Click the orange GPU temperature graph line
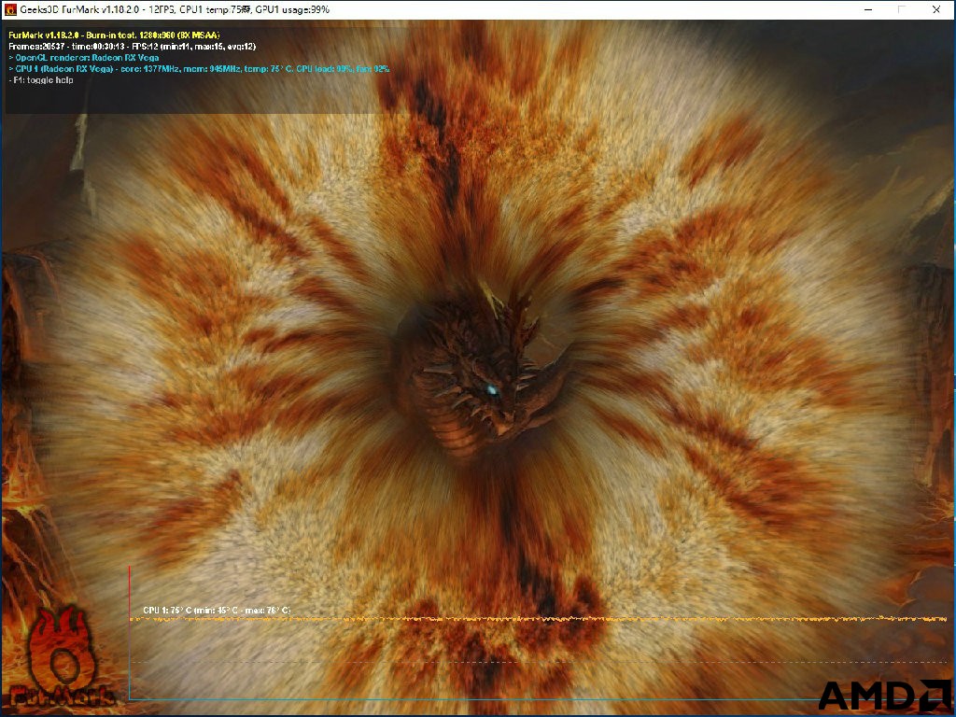Screen dimensions: 956x717 [x=538, y=620]
